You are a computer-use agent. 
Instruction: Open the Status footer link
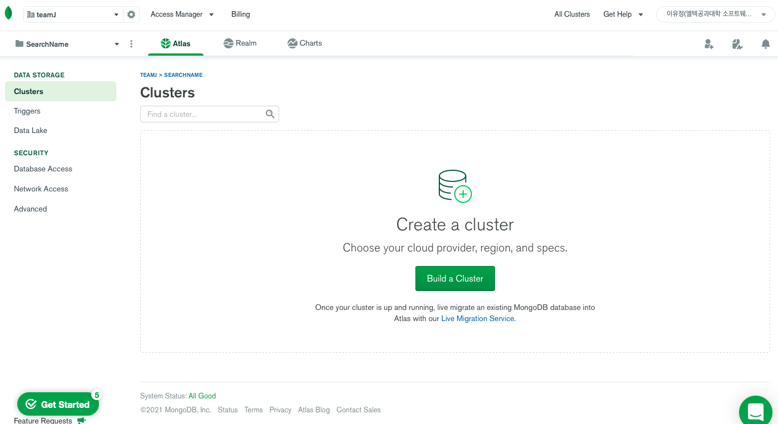pos(228,410)
